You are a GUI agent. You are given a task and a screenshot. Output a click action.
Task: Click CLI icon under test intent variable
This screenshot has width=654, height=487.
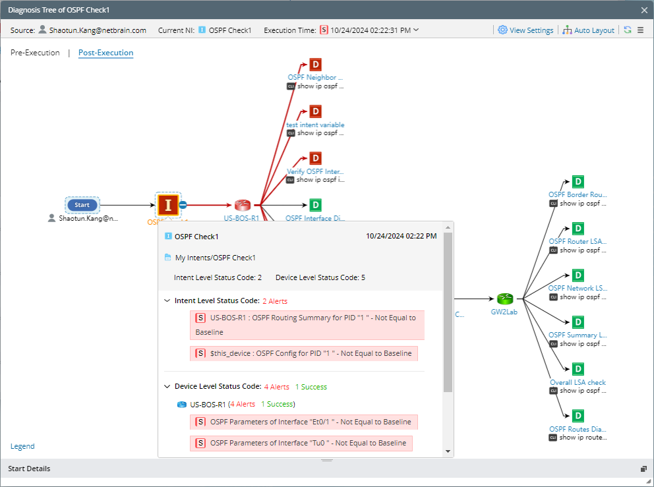click(291, 133)
